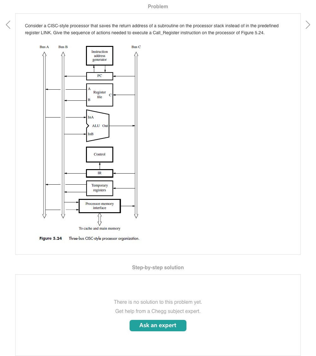Click the PC box in diagram
Image resolution: width=316 pixels, height=356 pixels.
[100, 76]
